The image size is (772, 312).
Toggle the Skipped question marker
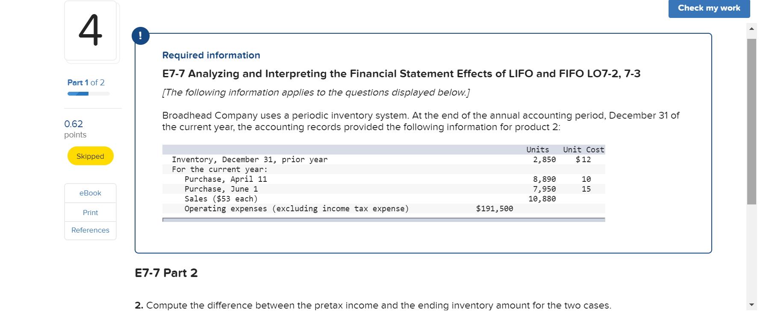(x=90, y=156)
